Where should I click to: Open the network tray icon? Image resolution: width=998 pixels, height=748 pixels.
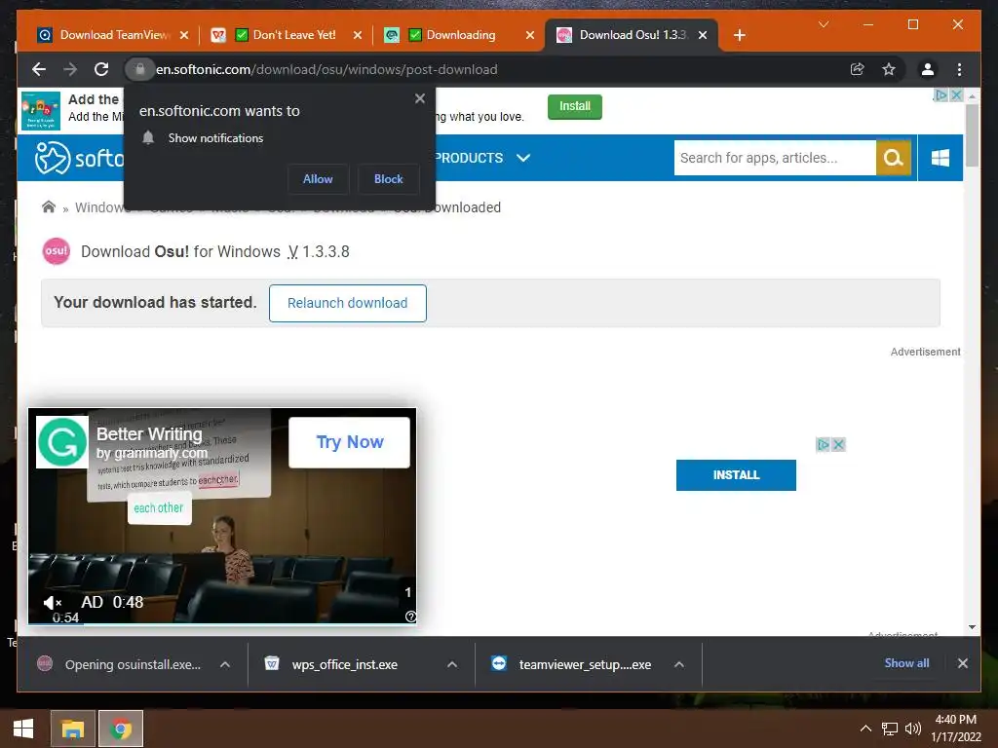[890, 729]
